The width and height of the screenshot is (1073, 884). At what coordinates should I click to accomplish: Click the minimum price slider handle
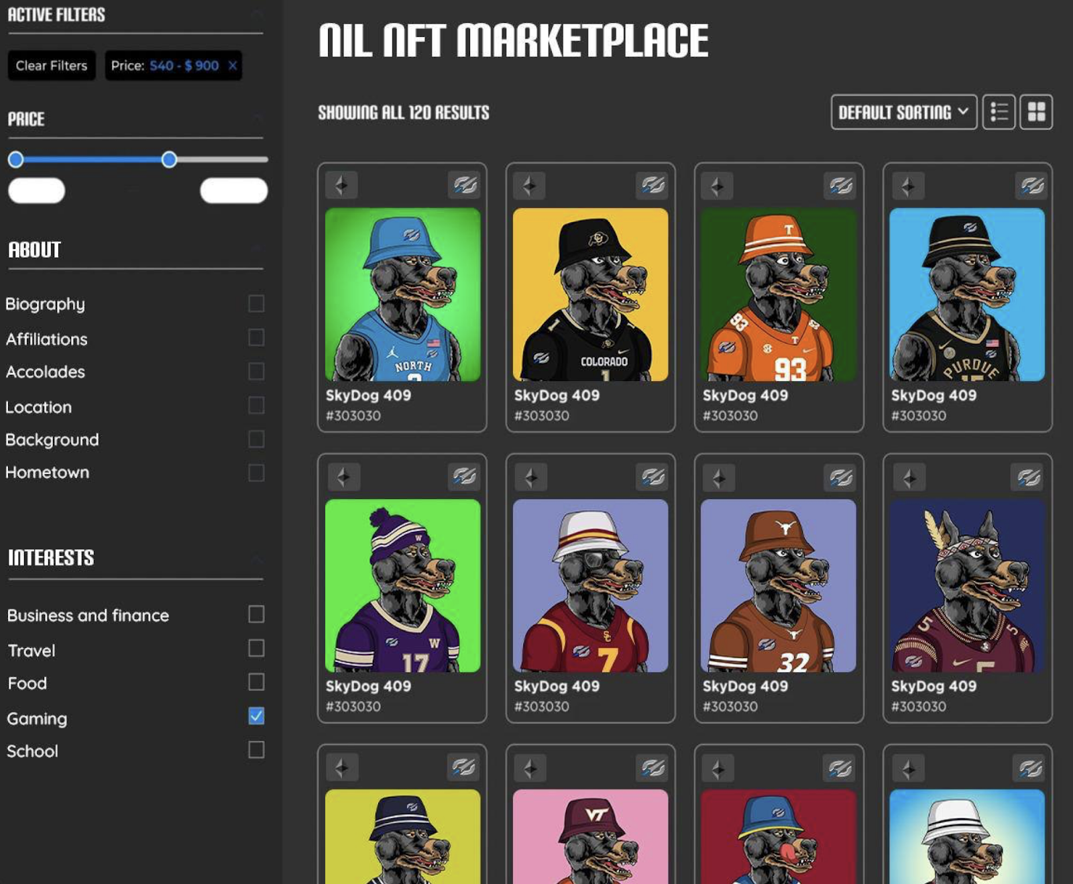(x=16, y=159)
